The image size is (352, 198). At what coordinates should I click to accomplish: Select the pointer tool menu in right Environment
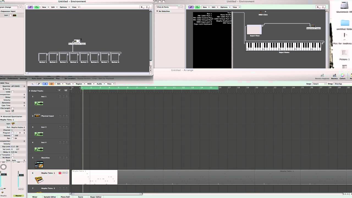pyautogui.click(x=318, y=7)
